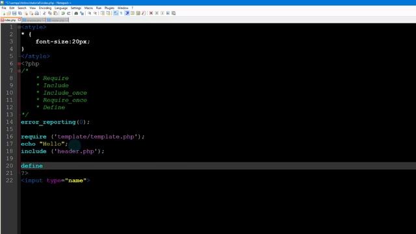Viewport: 416px width, 234px height.
Task: Open the Window menu
Action: tap(123, 8)
